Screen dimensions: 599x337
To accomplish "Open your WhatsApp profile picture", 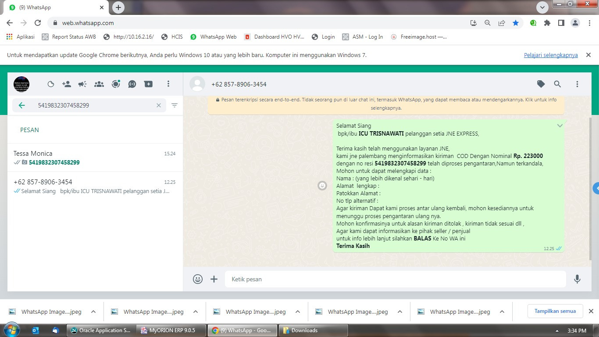I will tap(21, 84).
